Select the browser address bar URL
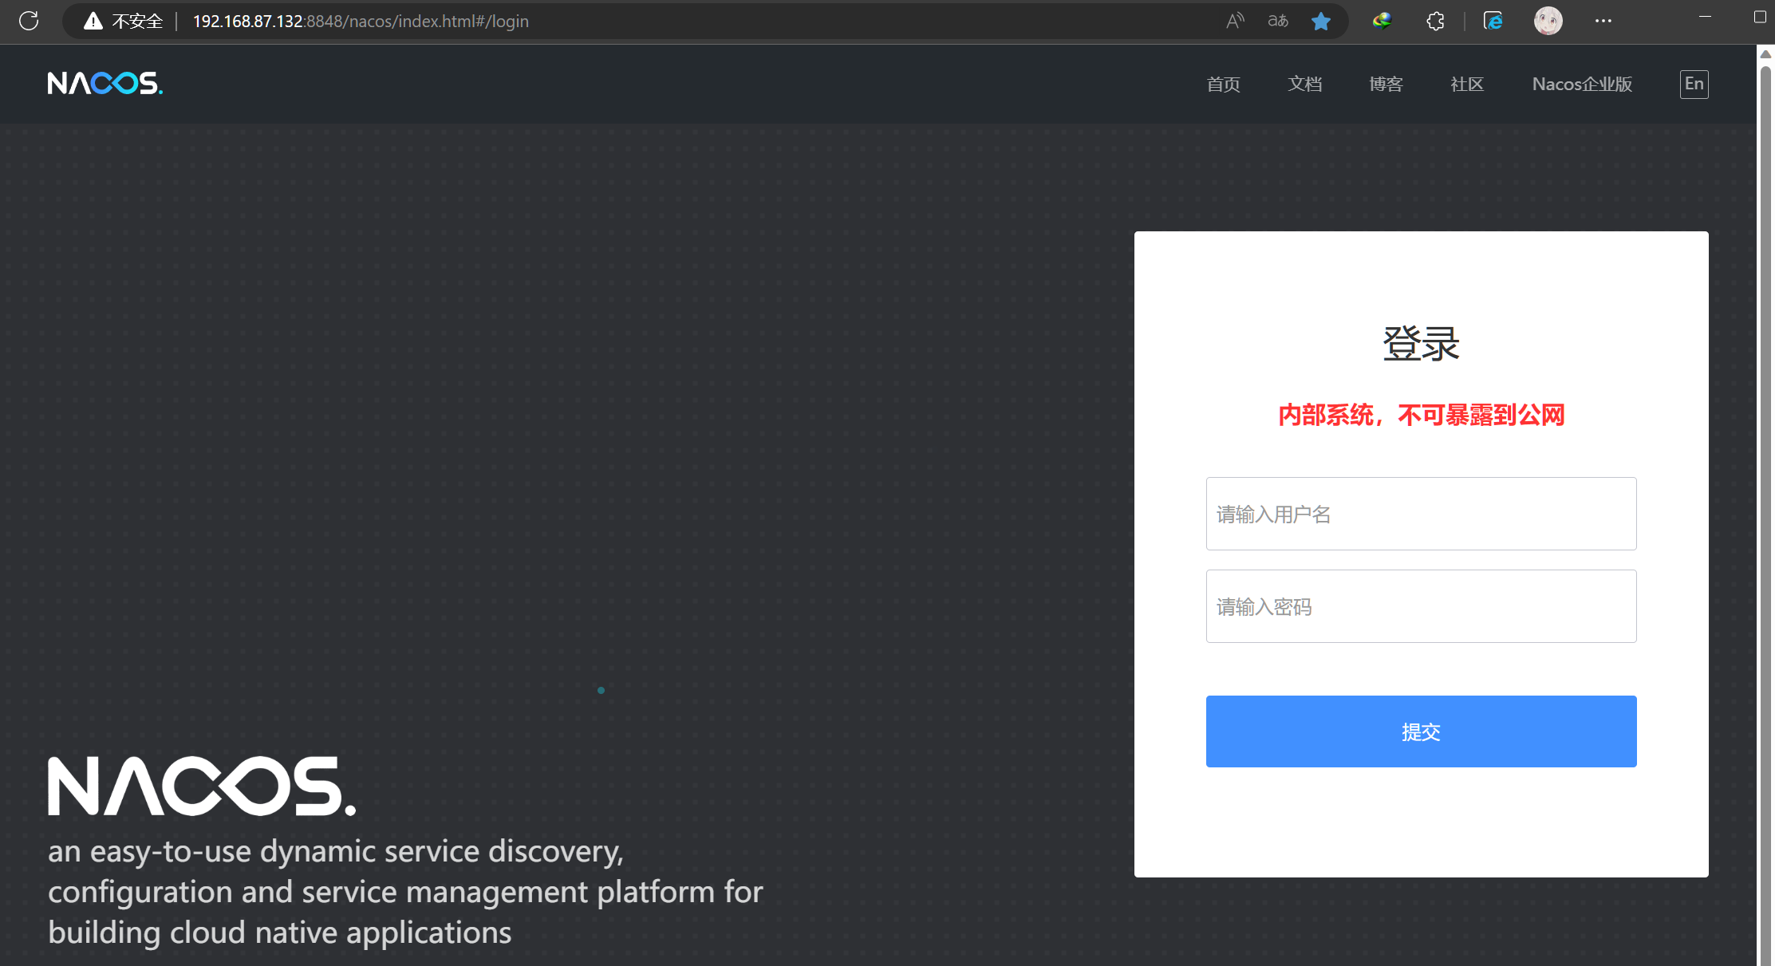Screen dimensions: 1775x966 point(361,21)
